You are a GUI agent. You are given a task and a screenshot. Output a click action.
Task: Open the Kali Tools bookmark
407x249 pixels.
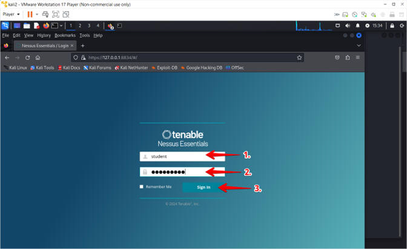42,68
